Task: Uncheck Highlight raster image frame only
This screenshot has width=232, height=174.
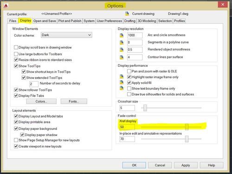Action: click(x=129, y=77)
